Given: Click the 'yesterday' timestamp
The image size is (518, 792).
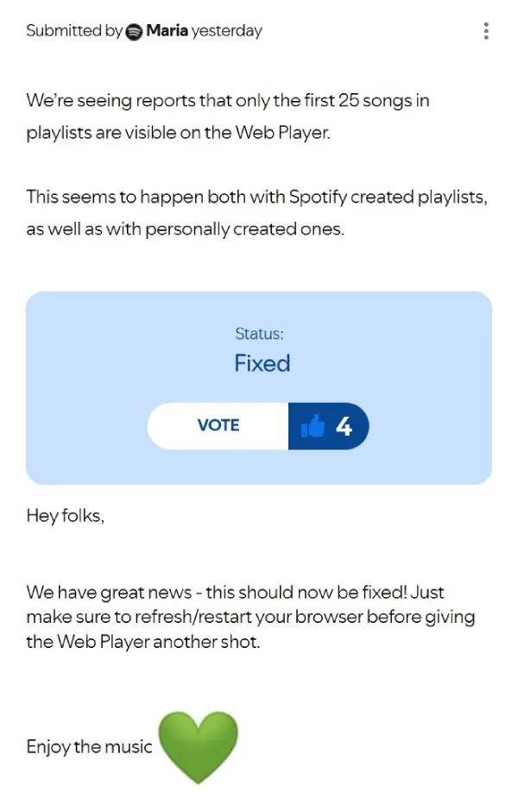Looking at the screenshot, I should pos(226,31).
